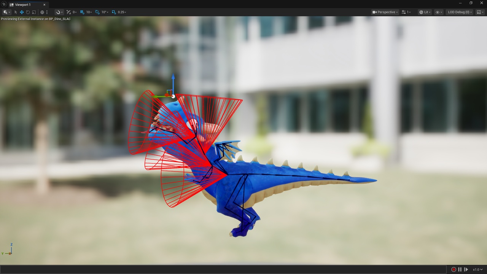
Task: Toggle location grid snapping
Action: point(86,12)
